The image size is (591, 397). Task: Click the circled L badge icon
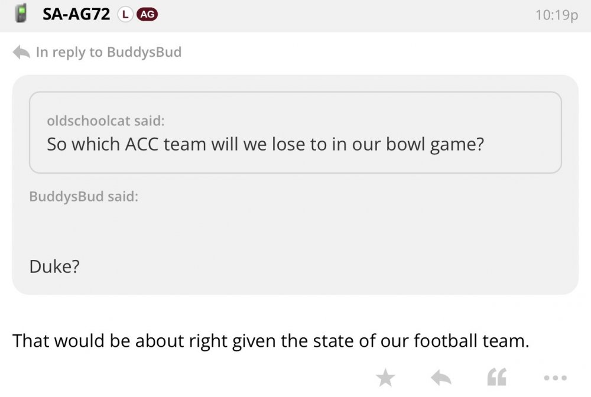[124, 15]
